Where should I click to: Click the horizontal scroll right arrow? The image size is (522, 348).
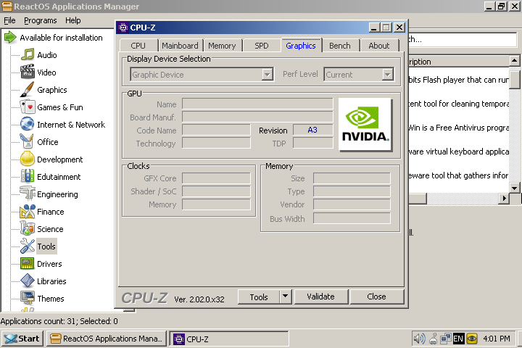504,199
